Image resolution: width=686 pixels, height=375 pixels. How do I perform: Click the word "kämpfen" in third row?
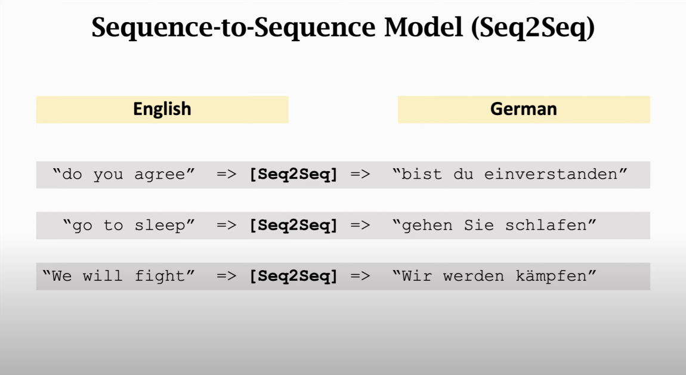tap(551, 276)
